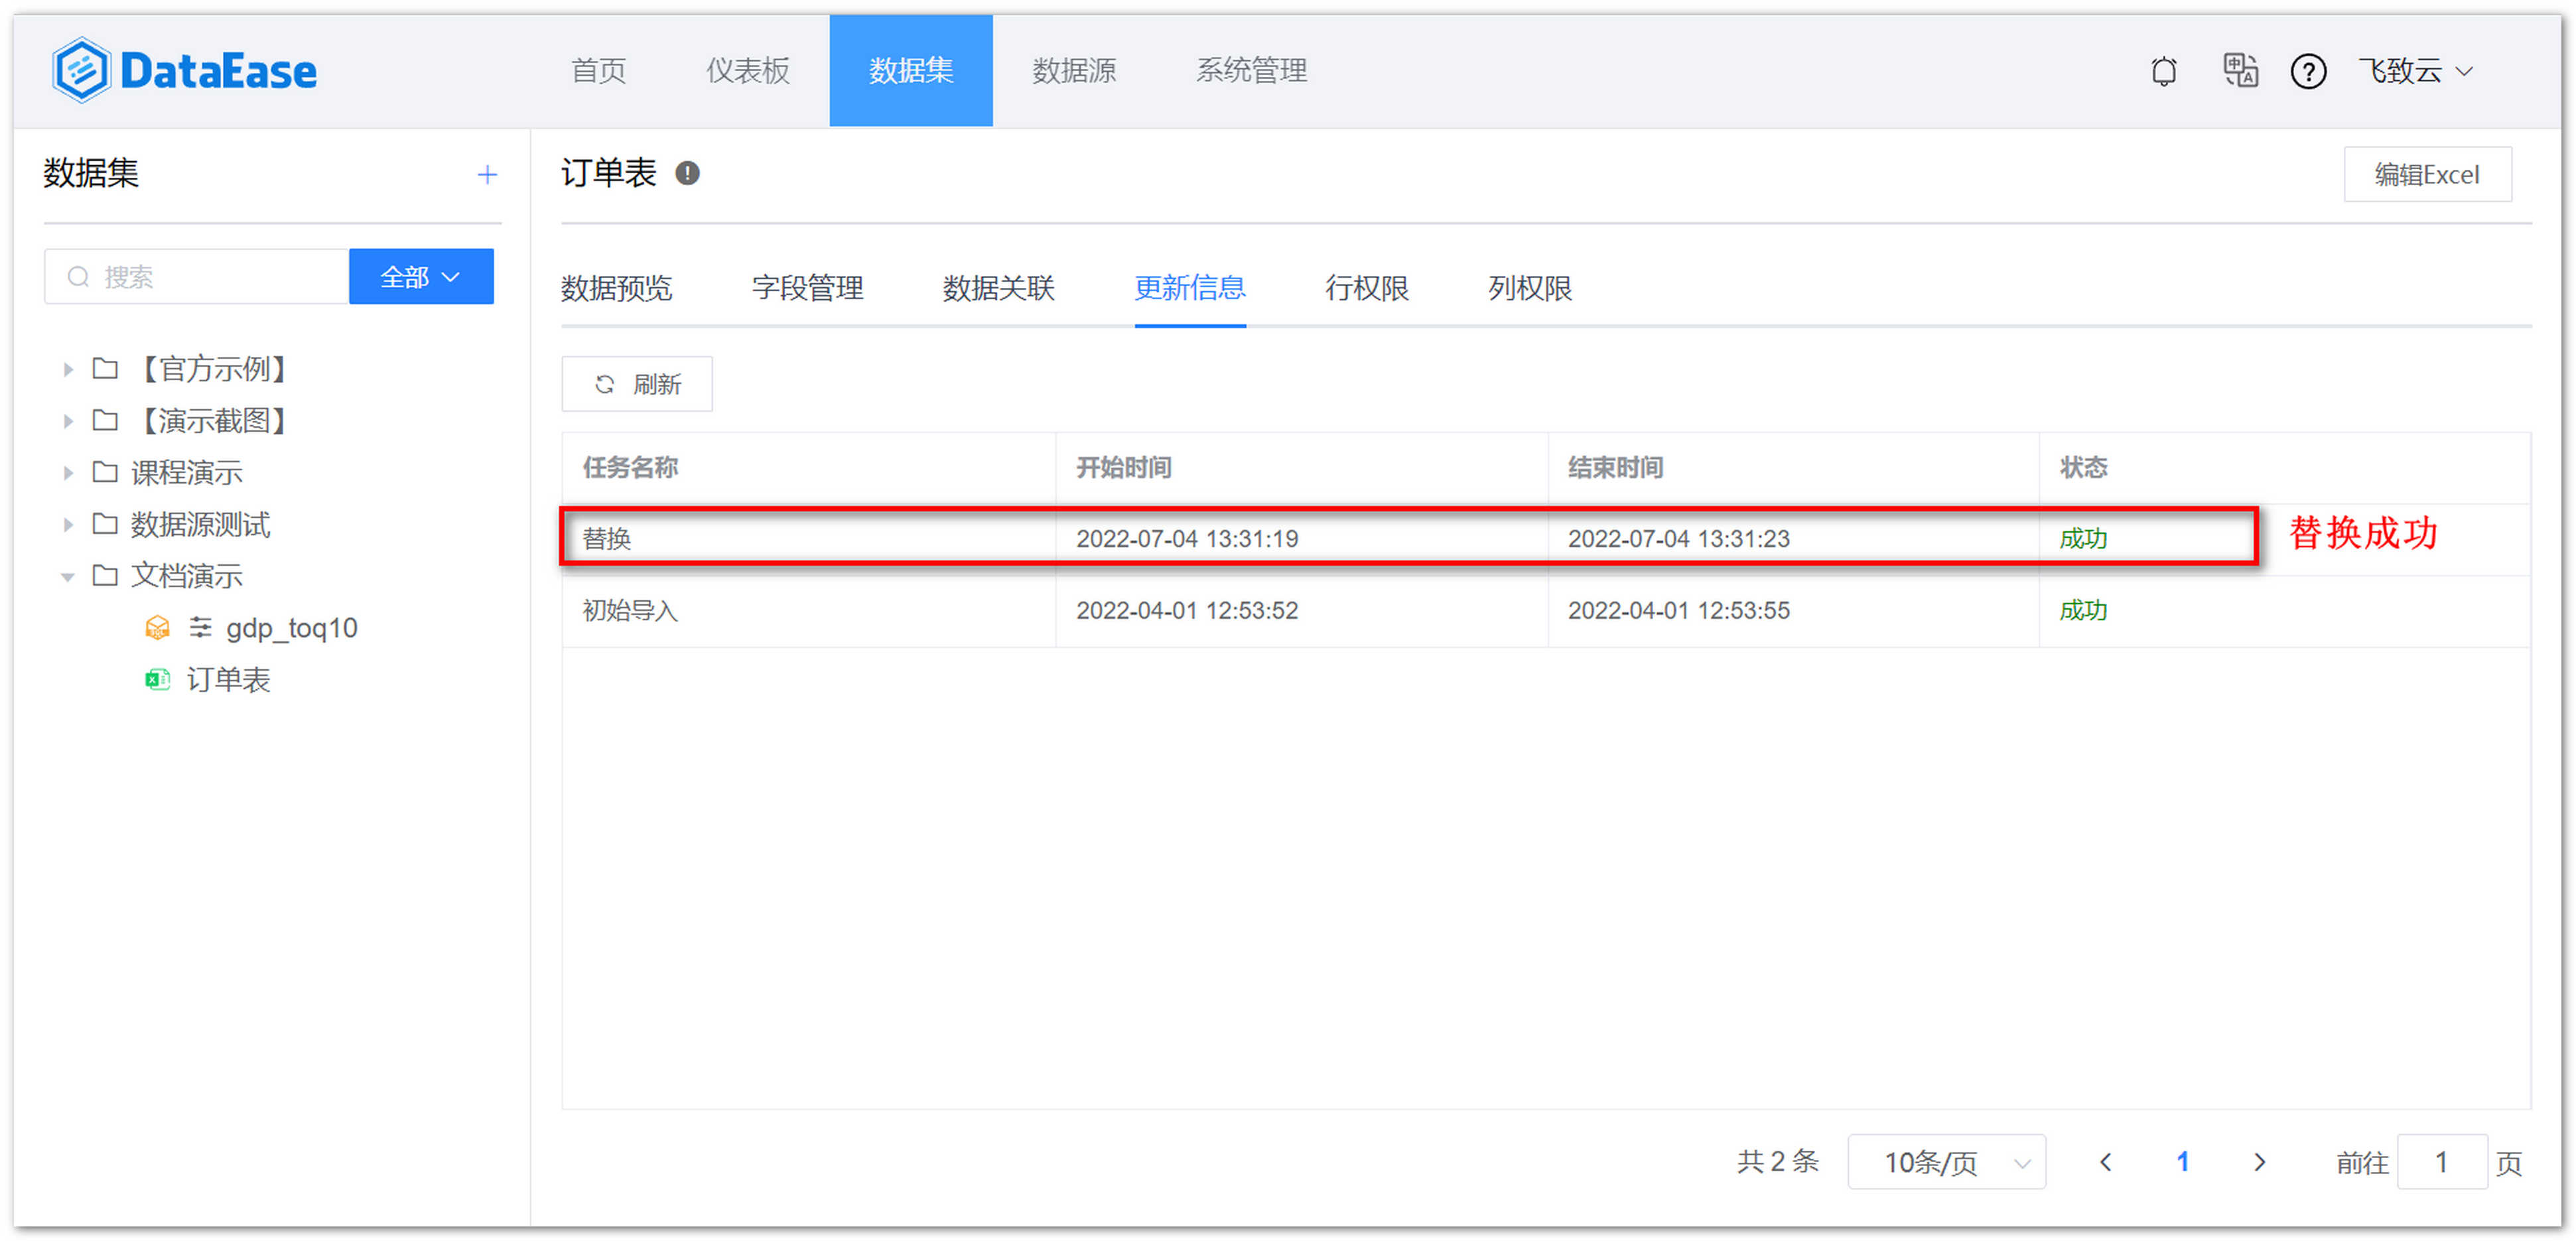This screenshot has width=2576, height=1241.
Task: Open the 系统管理 menu in top navigation
Action: 1250,71
